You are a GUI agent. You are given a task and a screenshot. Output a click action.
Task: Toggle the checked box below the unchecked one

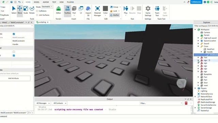click(x=14, y=55)
